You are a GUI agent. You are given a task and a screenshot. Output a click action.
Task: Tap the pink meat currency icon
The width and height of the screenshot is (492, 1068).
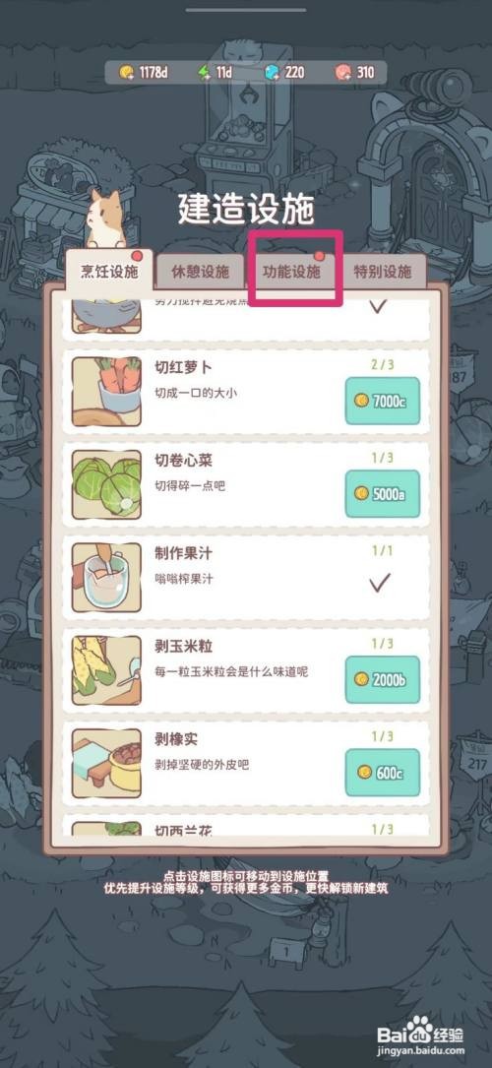(343, 72)
